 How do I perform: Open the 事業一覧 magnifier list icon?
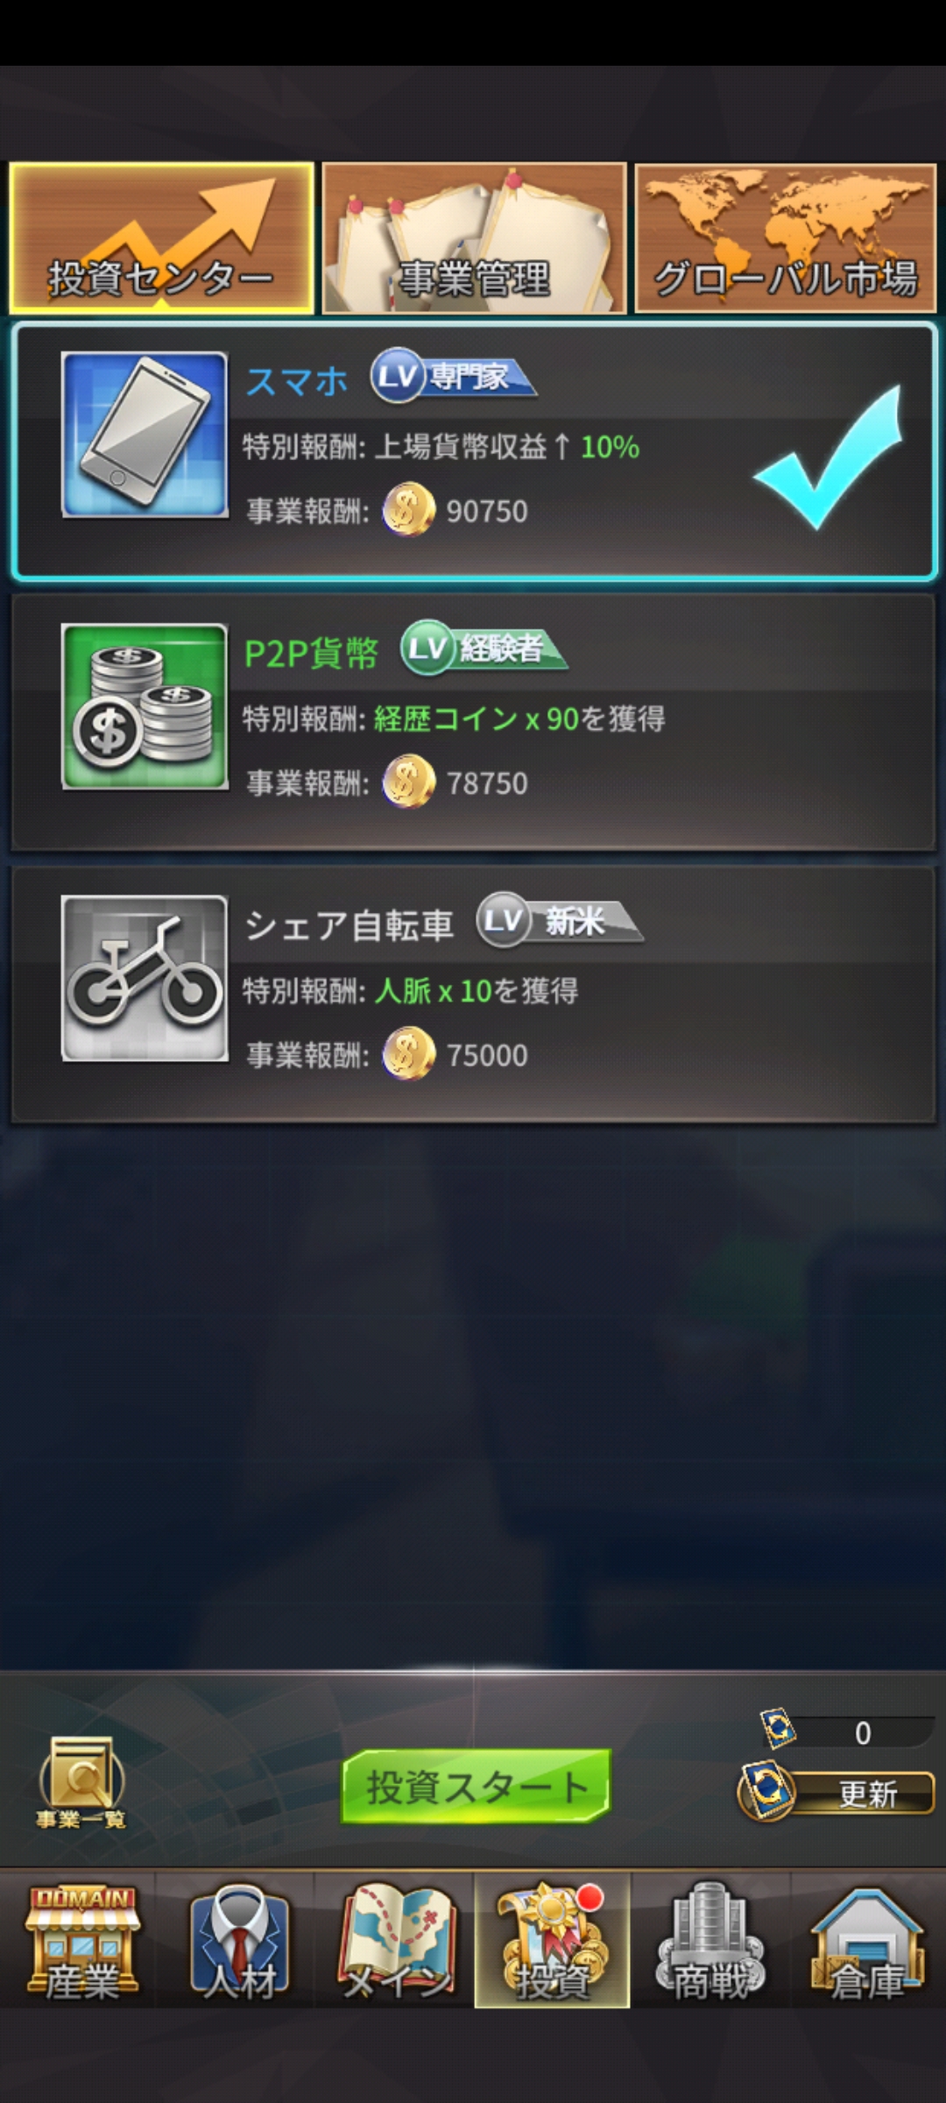click(81, 1782)
